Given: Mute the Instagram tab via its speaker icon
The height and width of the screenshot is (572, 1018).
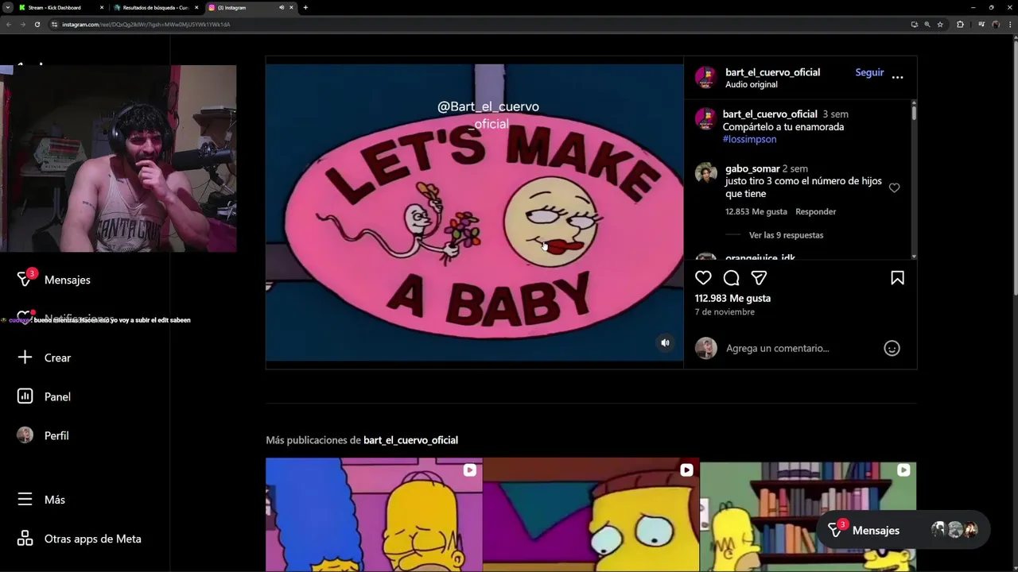Looking at the screenshot, I should coord(282,7).
